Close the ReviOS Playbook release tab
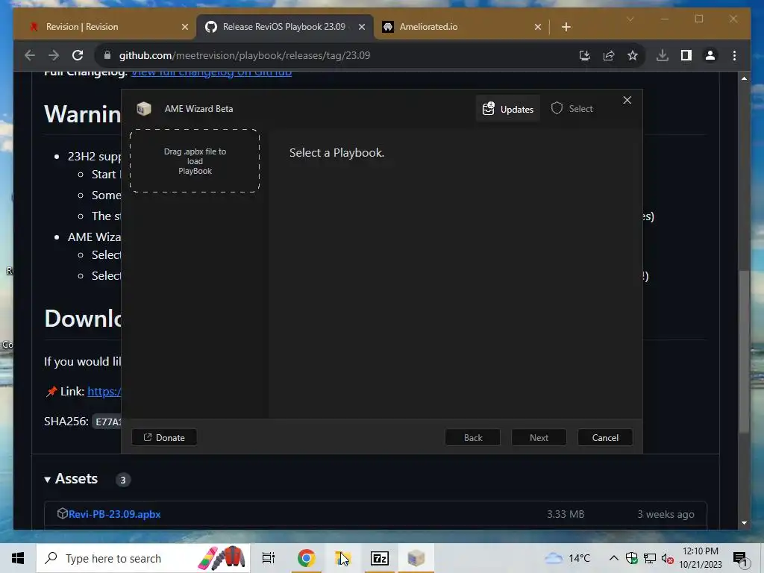This screenshot has height=573, width=764. tap(362, 27)
